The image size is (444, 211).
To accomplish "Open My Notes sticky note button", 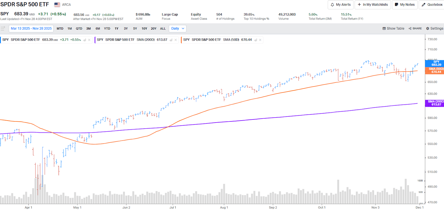I will tap(405, 5).
